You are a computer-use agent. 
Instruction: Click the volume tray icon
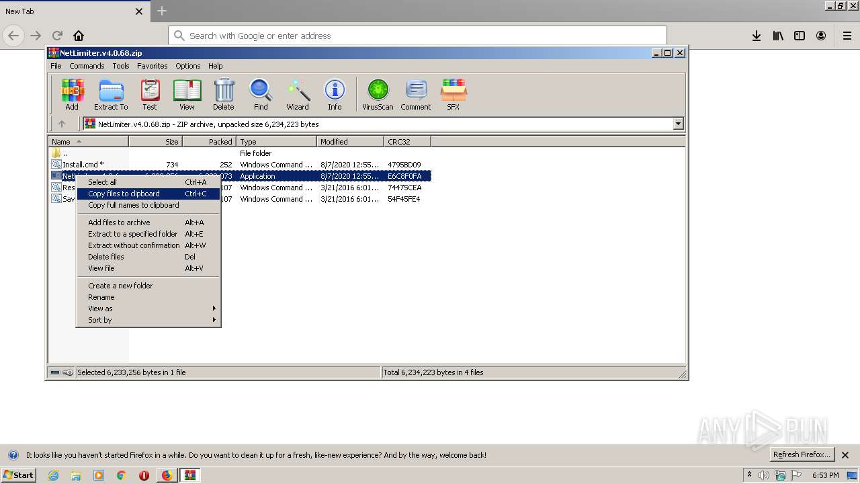coord(764,475)
